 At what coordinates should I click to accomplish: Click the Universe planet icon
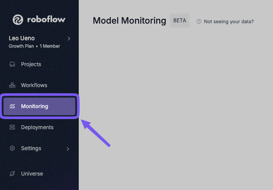coord(12,174)
